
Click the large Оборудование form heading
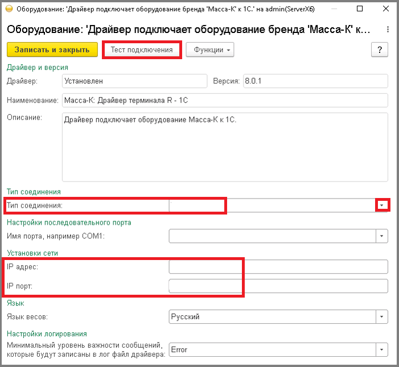click(188, 30)
